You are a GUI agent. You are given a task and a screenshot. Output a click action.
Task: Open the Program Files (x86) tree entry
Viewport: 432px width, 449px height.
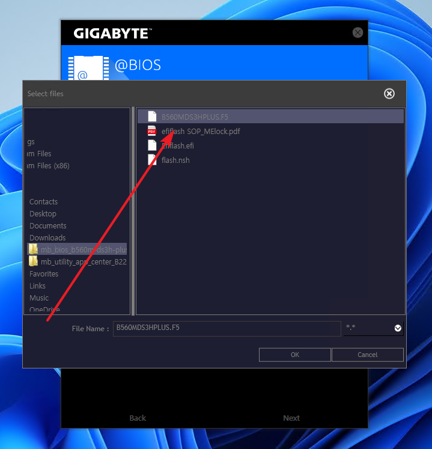click(48, 166)
